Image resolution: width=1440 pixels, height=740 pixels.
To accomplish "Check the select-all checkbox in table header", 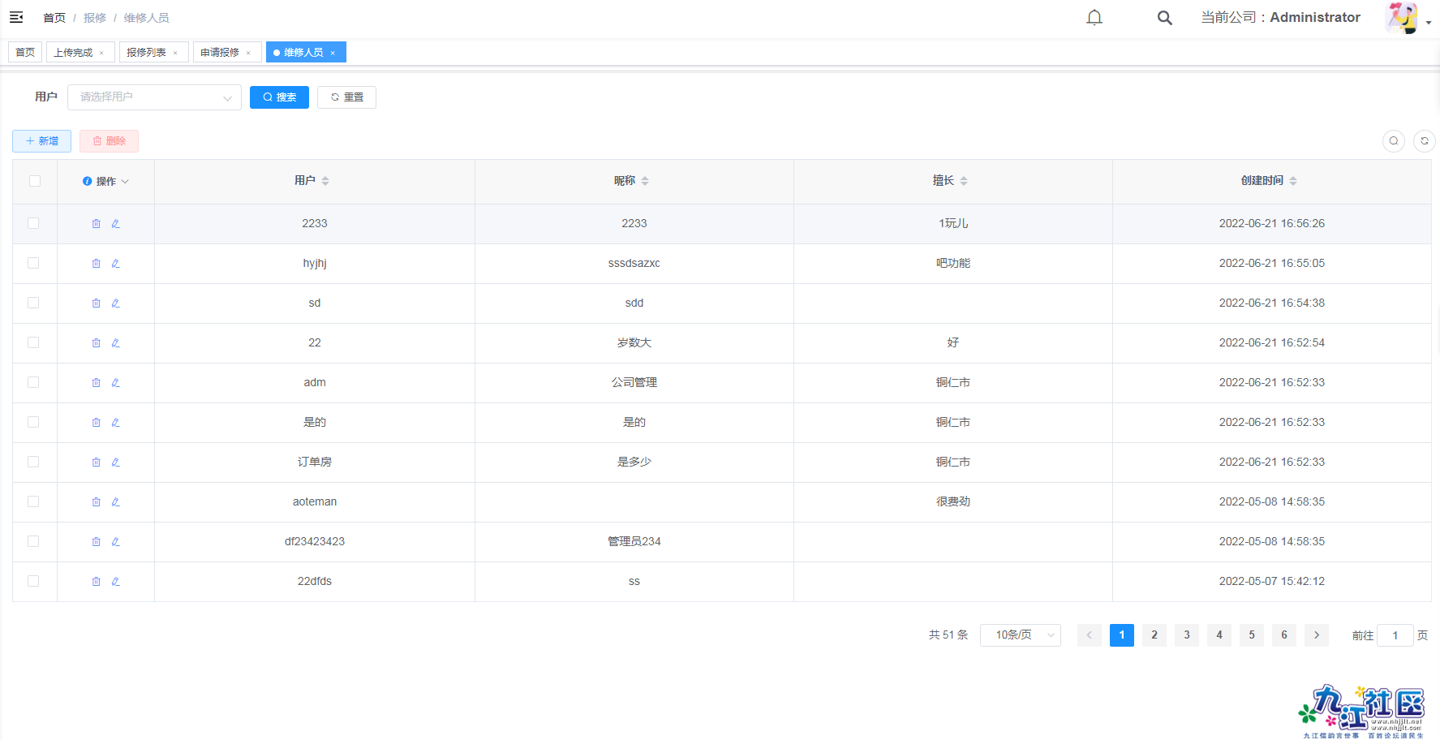I will 35,181.
